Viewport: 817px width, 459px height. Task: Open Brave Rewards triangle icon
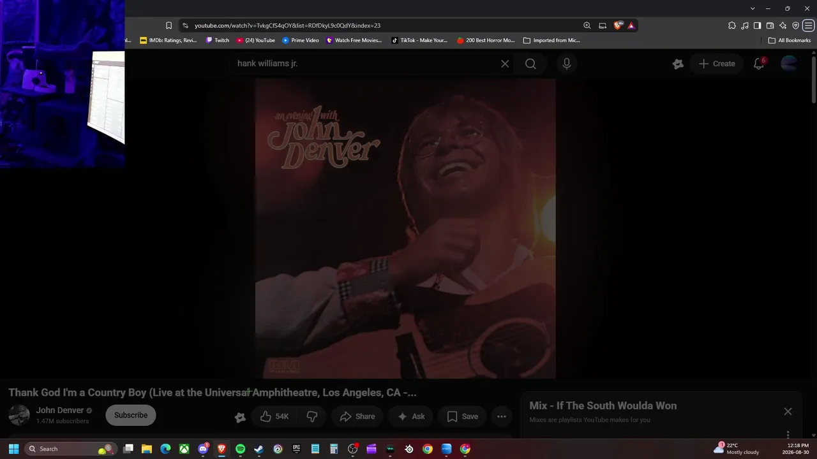tap(631, 25)
